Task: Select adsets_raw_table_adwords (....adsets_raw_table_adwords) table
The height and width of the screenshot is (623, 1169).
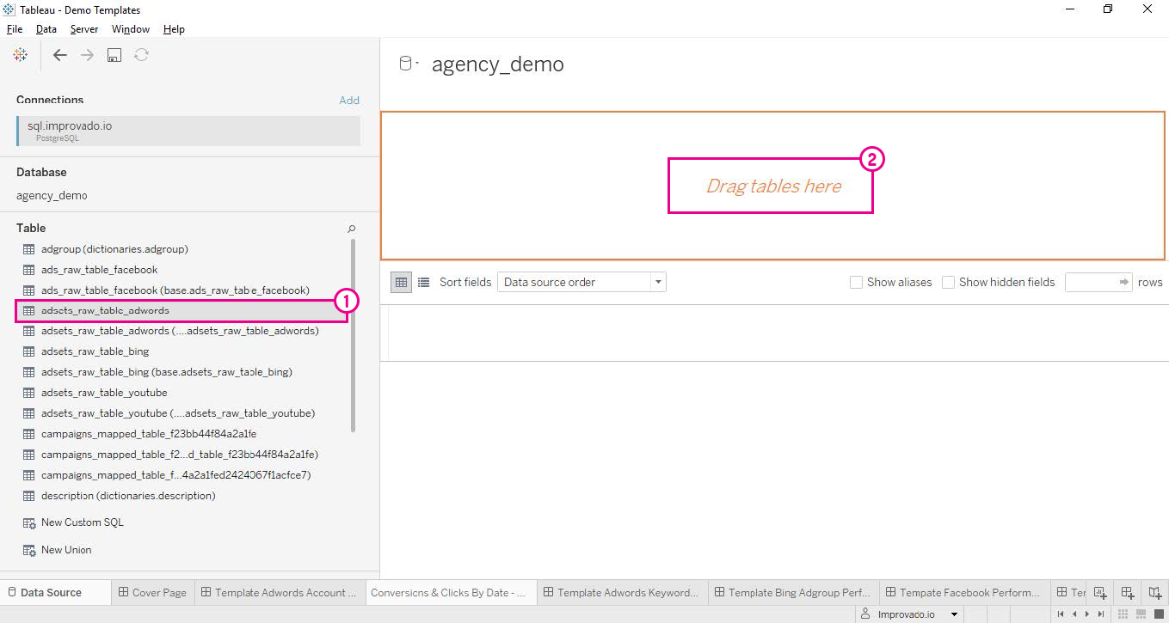Action: (182, 331)
